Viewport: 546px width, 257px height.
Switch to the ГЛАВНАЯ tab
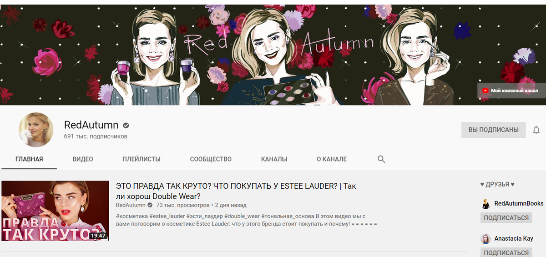coord(29,159)
